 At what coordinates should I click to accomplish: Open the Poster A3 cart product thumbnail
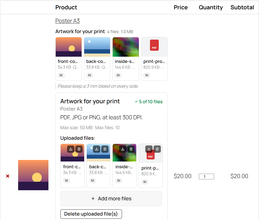pos(33,175)
